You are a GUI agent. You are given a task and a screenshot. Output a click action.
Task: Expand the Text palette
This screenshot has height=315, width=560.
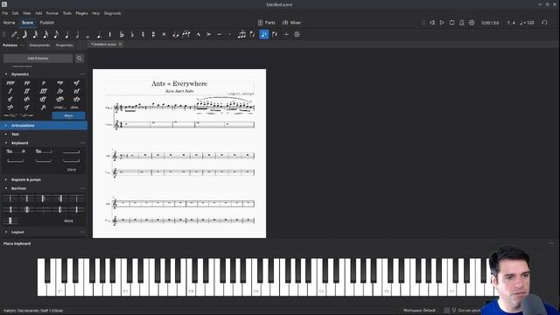(6, 134)
